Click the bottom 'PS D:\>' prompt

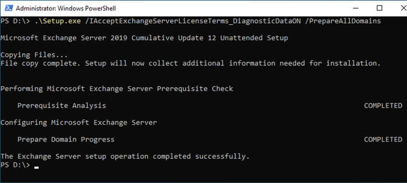coord(15,165)
